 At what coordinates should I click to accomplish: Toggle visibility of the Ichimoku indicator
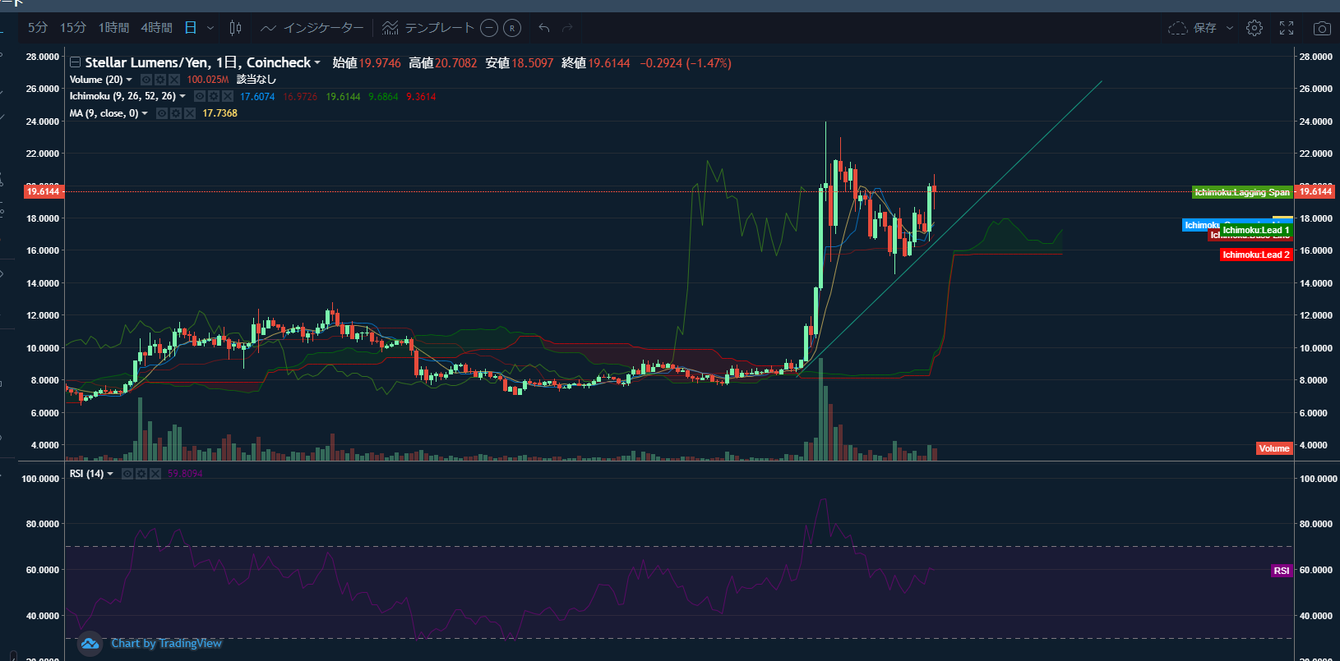pyautogui.click(x=200, y=96)
